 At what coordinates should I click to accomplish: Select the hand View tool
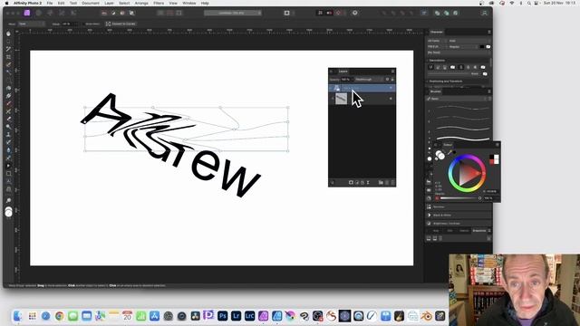[8, 34]
